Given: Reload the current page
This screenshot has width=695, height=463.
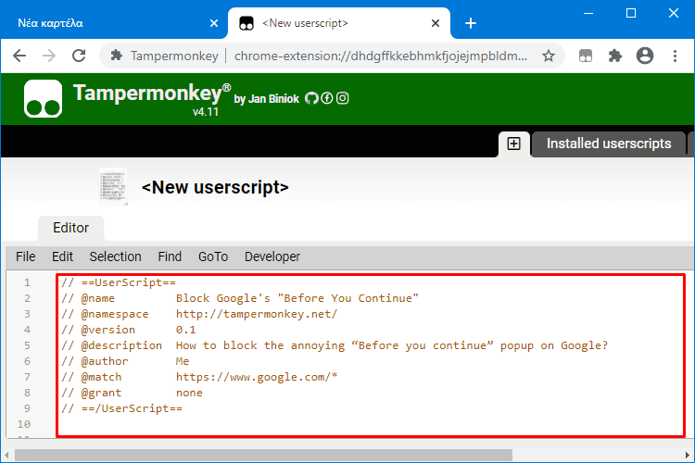Looking at the screenshot, I should [x=79, y=56].
